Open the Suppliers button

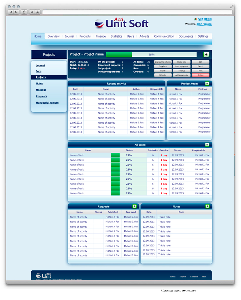tap(163, 66)
